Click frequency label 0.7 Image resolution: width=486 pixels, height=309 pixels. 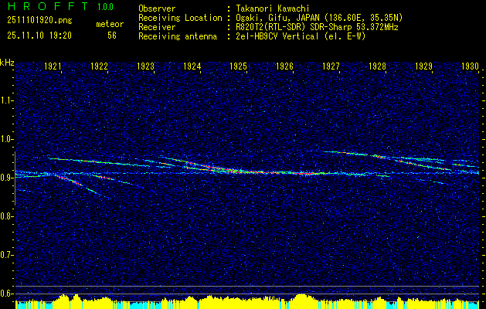pos(6,255)
